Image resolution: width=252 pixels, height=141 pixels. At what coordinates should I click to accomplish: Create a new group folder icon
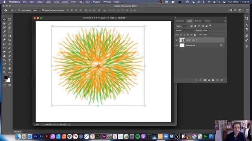(x=213, y=80)
